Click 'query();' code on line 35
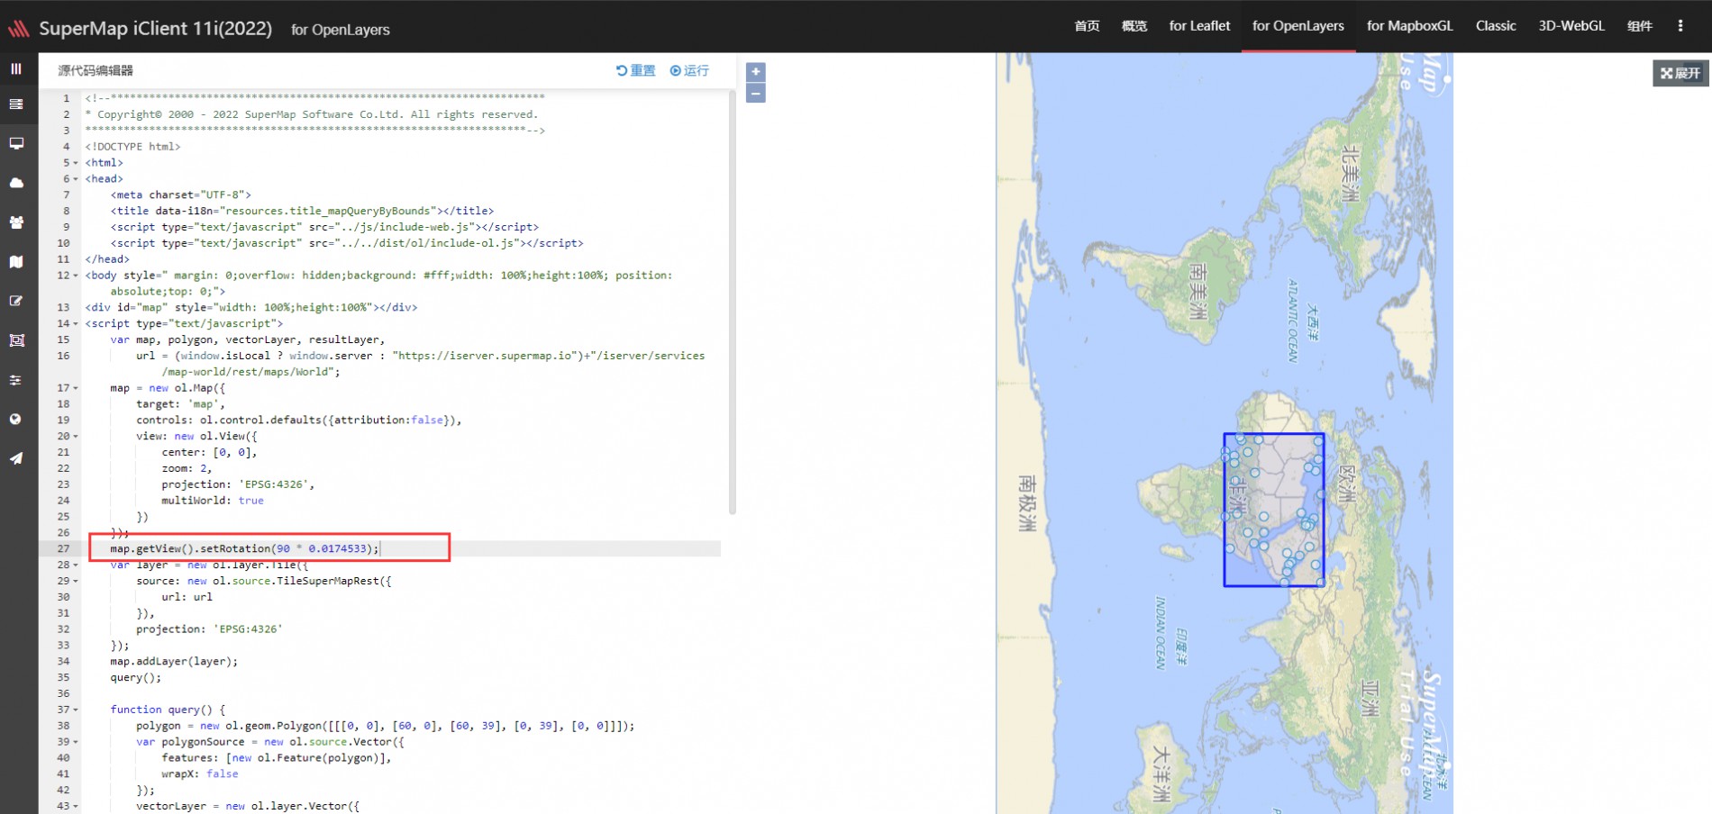The height and width of the screenshot is (814, 1712). pos(136,678)
